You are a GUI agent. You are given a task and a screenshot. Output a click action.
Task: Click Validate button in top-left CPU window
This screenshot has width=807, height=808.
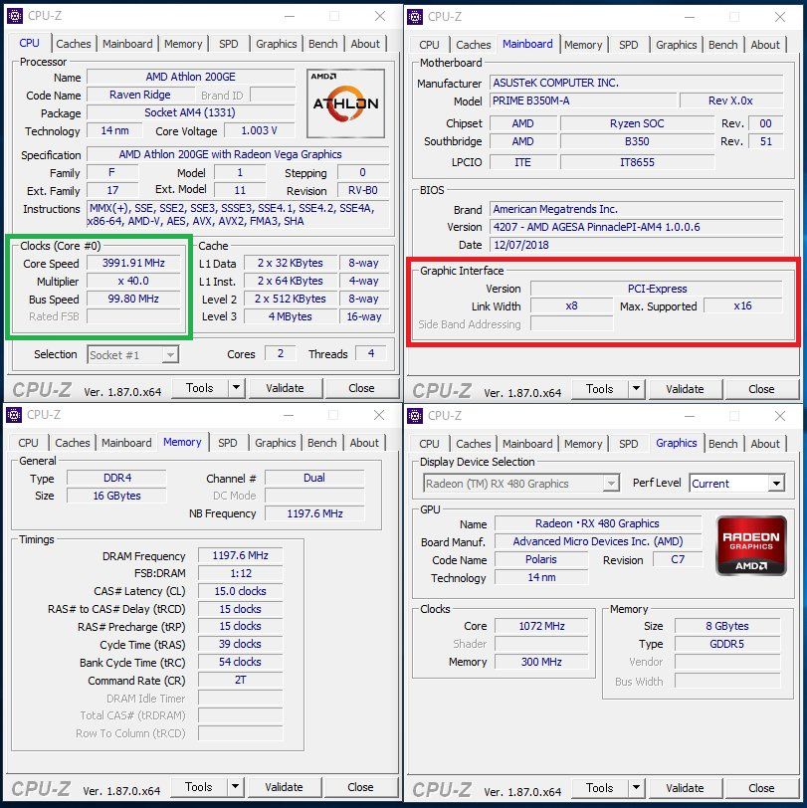coord(285,388)
